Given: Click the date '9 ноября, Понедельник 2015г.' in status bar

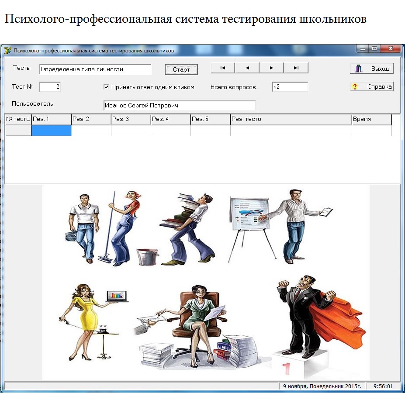Looking at the screenshot, I should click(x=322, y=386).
